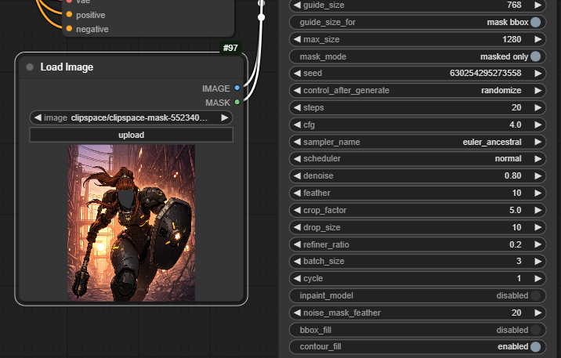The height and width of the screenshot is (358, 561).
Task: Enable the inpaint_model toggle
Action: [535, 296]
